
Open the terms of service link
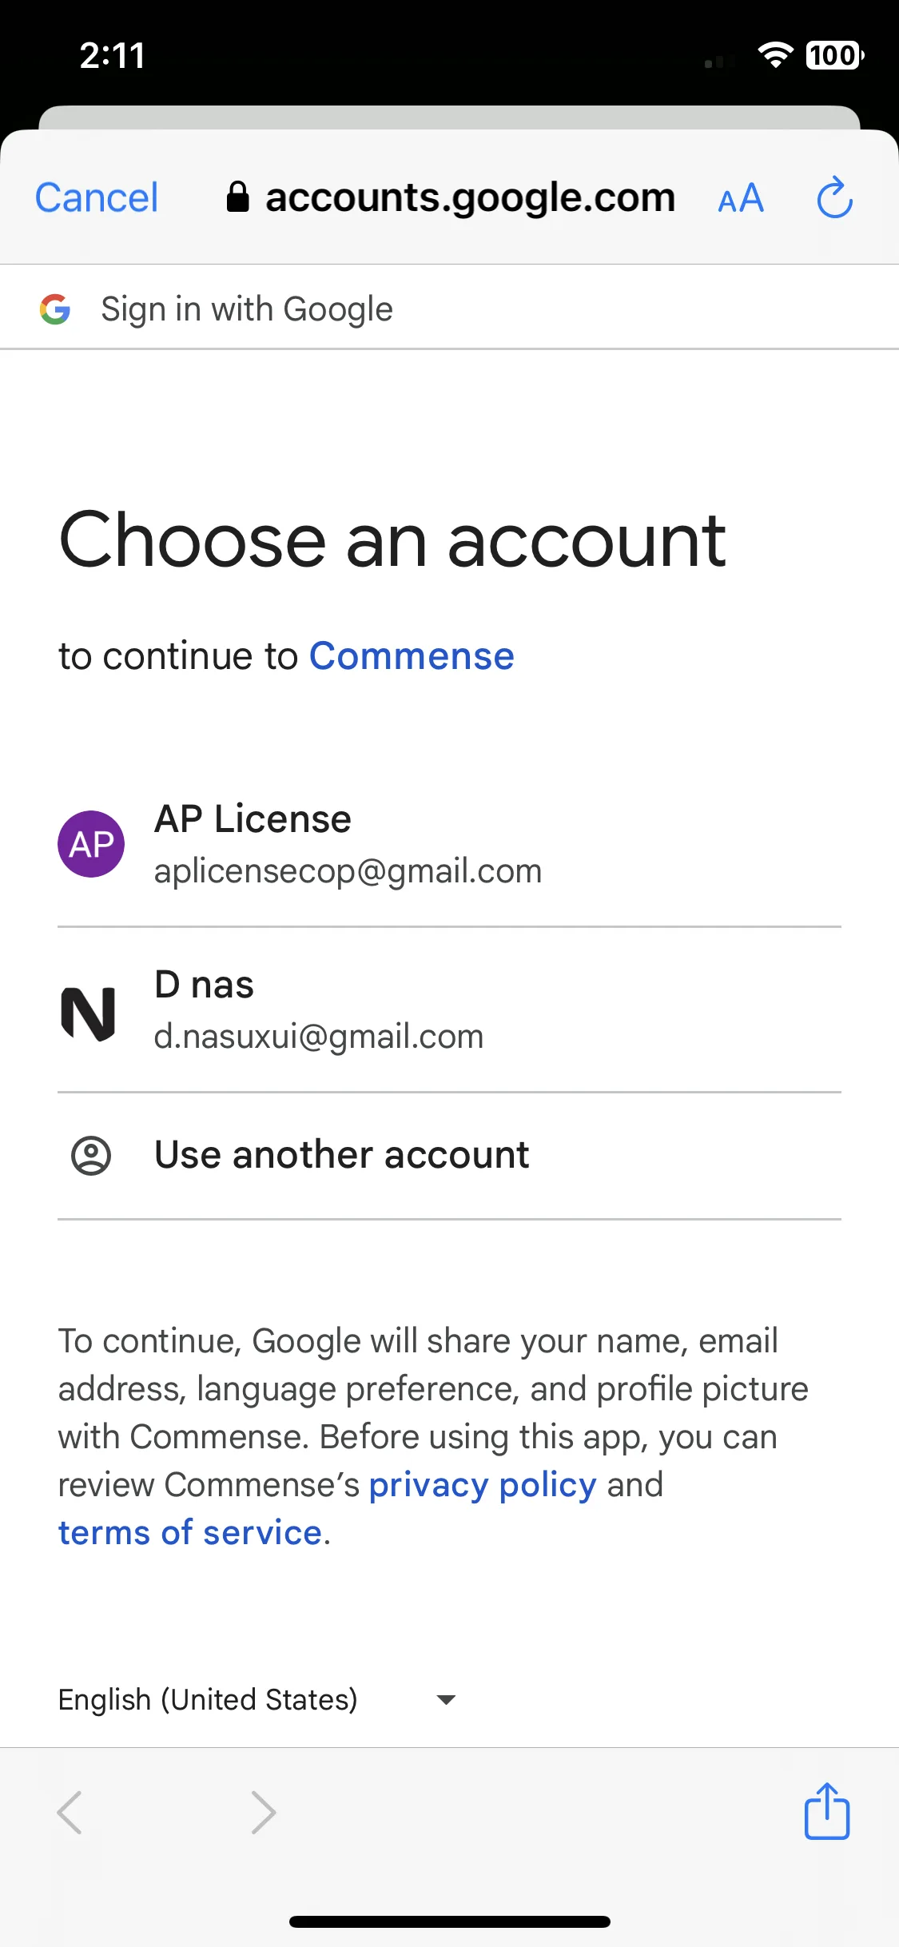click(x=190, y=1533)
